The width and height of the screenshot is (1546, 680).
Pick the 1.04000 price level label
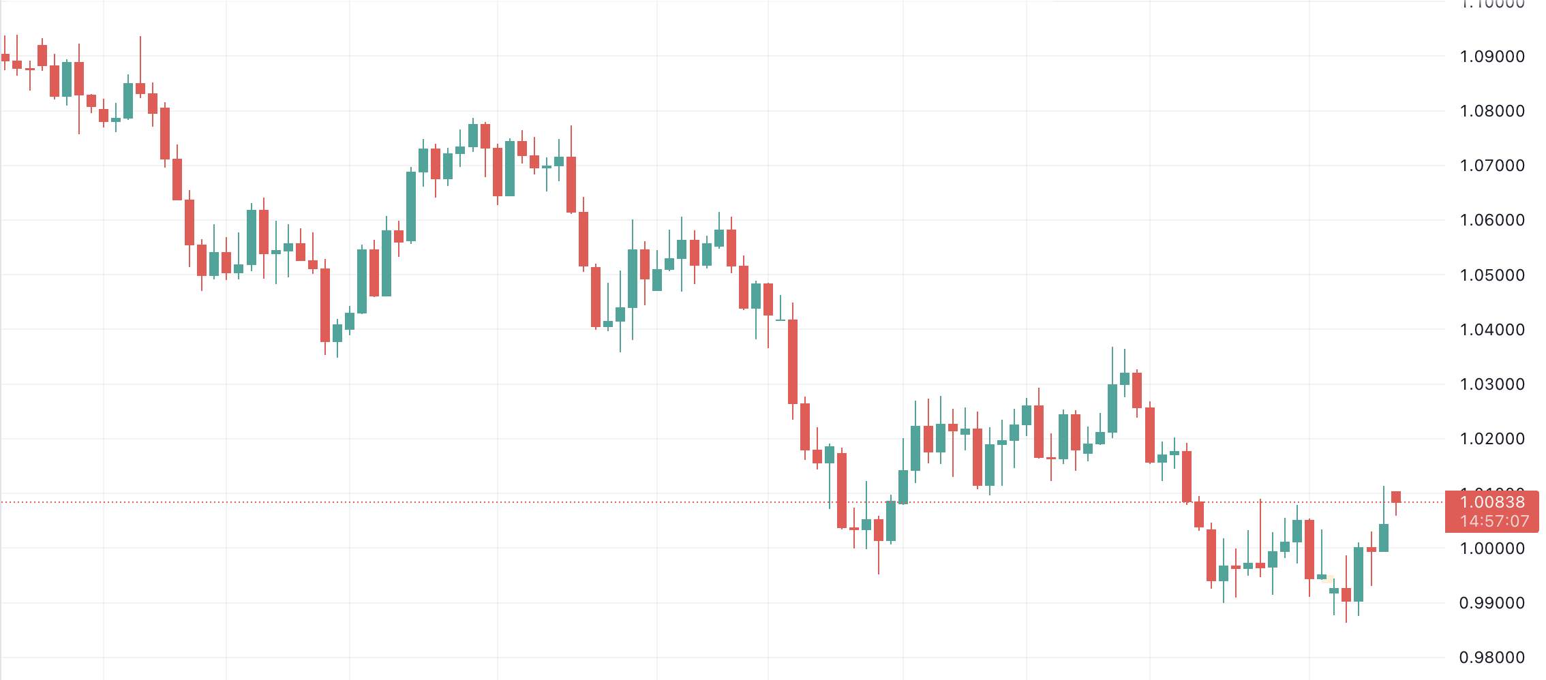(x=1491, y=330)
